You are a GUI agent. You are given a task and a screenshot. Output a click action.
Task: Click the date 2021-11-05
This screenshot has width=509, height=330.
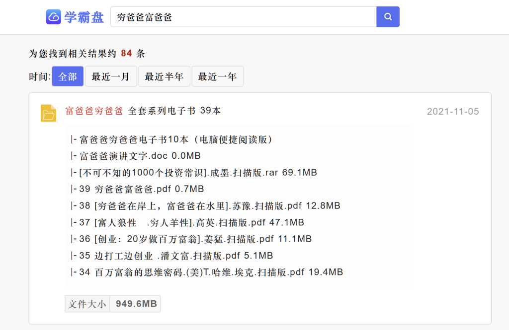point(453,112)
